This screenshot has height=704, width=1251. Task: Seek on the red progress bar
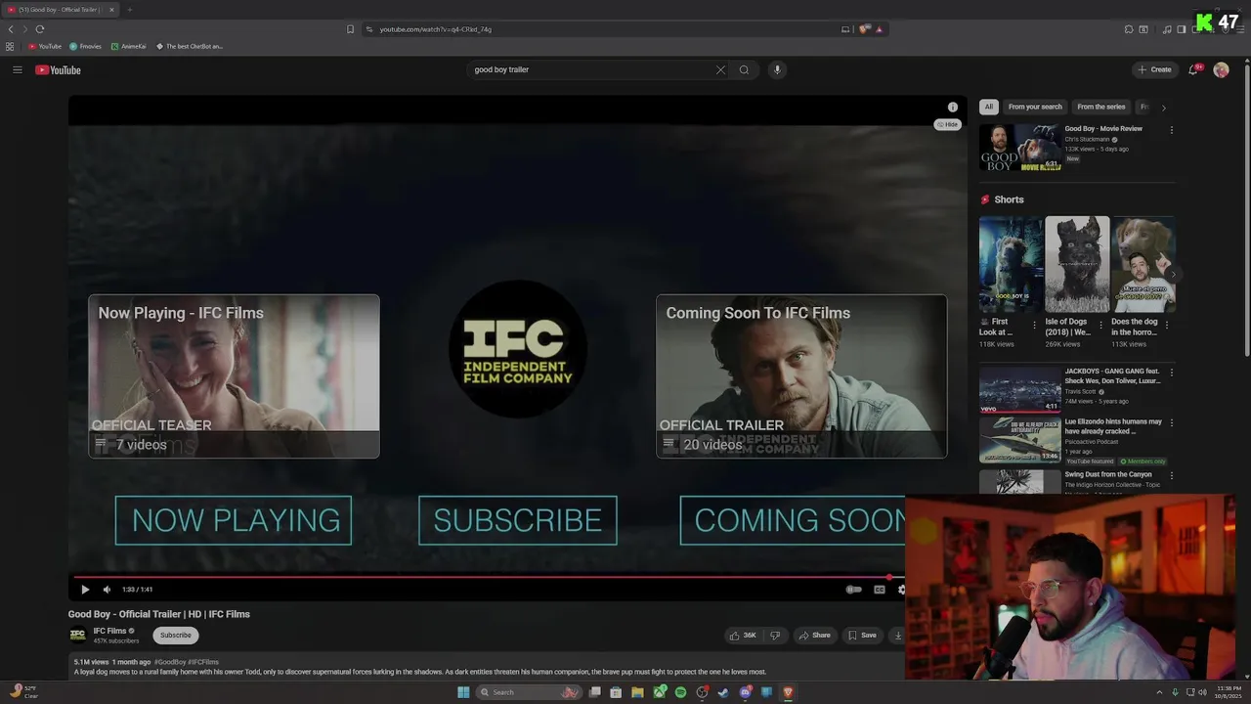click(489, 577)
